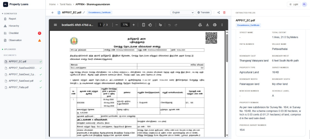Click the orange warning icon beside Observation
The width and height of the screenshot is (310, 139).
pos(40,40)
